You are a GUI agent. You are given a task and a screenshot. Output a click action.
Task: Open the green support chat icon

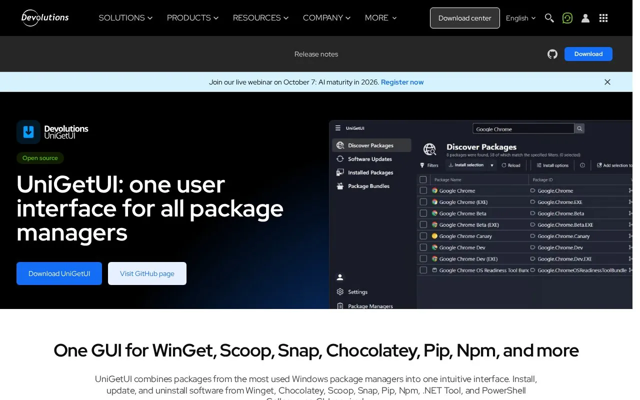tap(567, 18)
